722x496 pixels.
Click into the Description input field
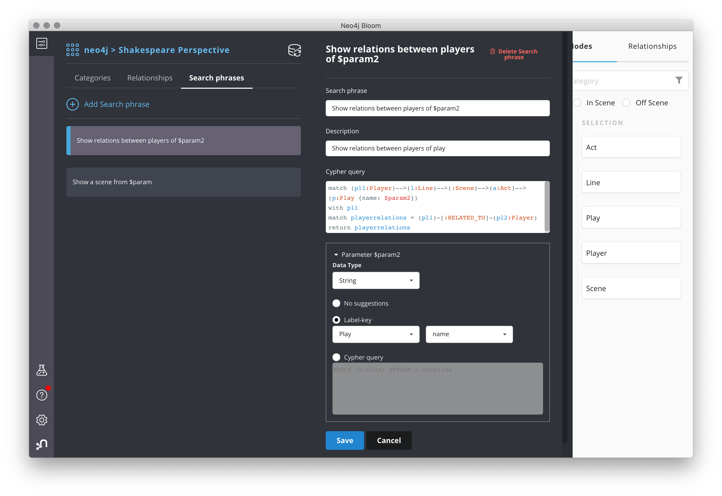tap(438, 148)
